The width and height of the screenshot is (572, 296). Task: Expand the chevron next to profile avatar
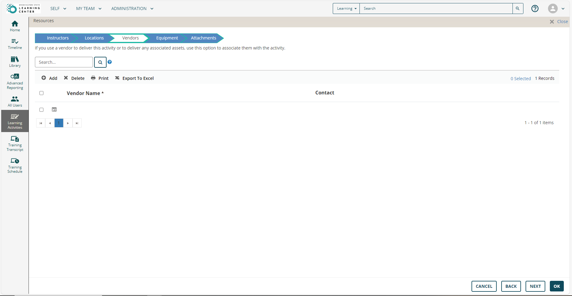coord(563,9)
